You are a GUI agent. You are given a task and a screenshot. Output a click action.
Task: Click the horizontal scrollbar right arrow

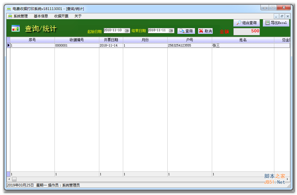point(288,179)
